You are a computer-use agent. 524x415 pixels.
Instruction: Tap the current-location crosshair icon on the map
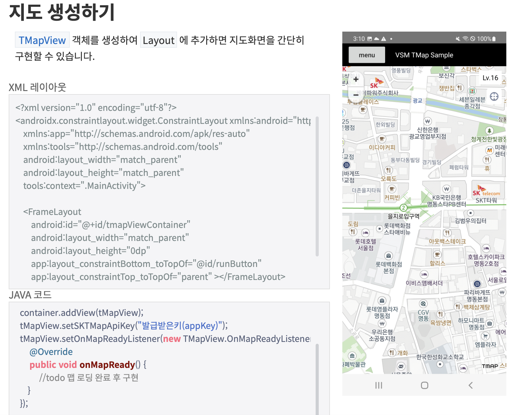494,97
